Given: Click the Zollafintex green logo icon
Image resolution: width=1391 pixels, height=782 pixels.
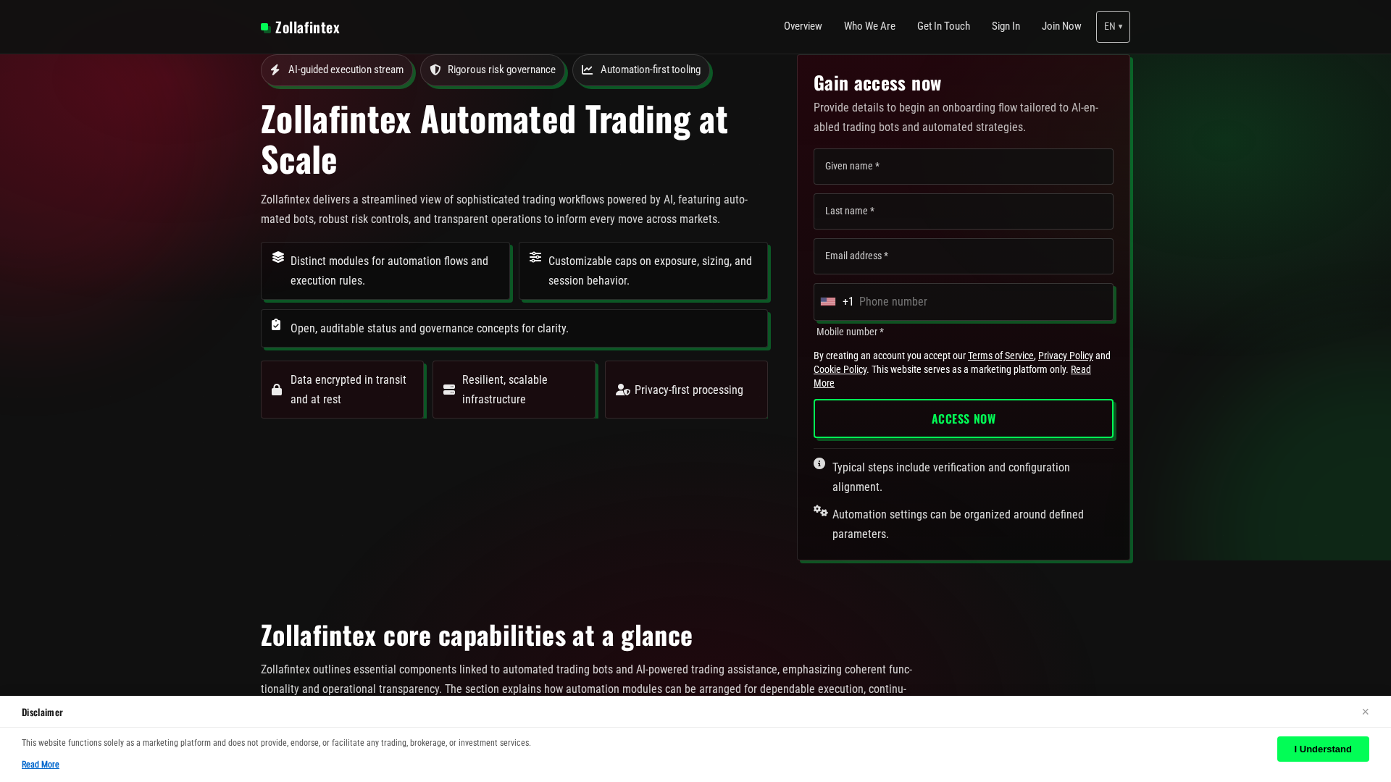Looking at the screenshot, I should tap(266, 28).
